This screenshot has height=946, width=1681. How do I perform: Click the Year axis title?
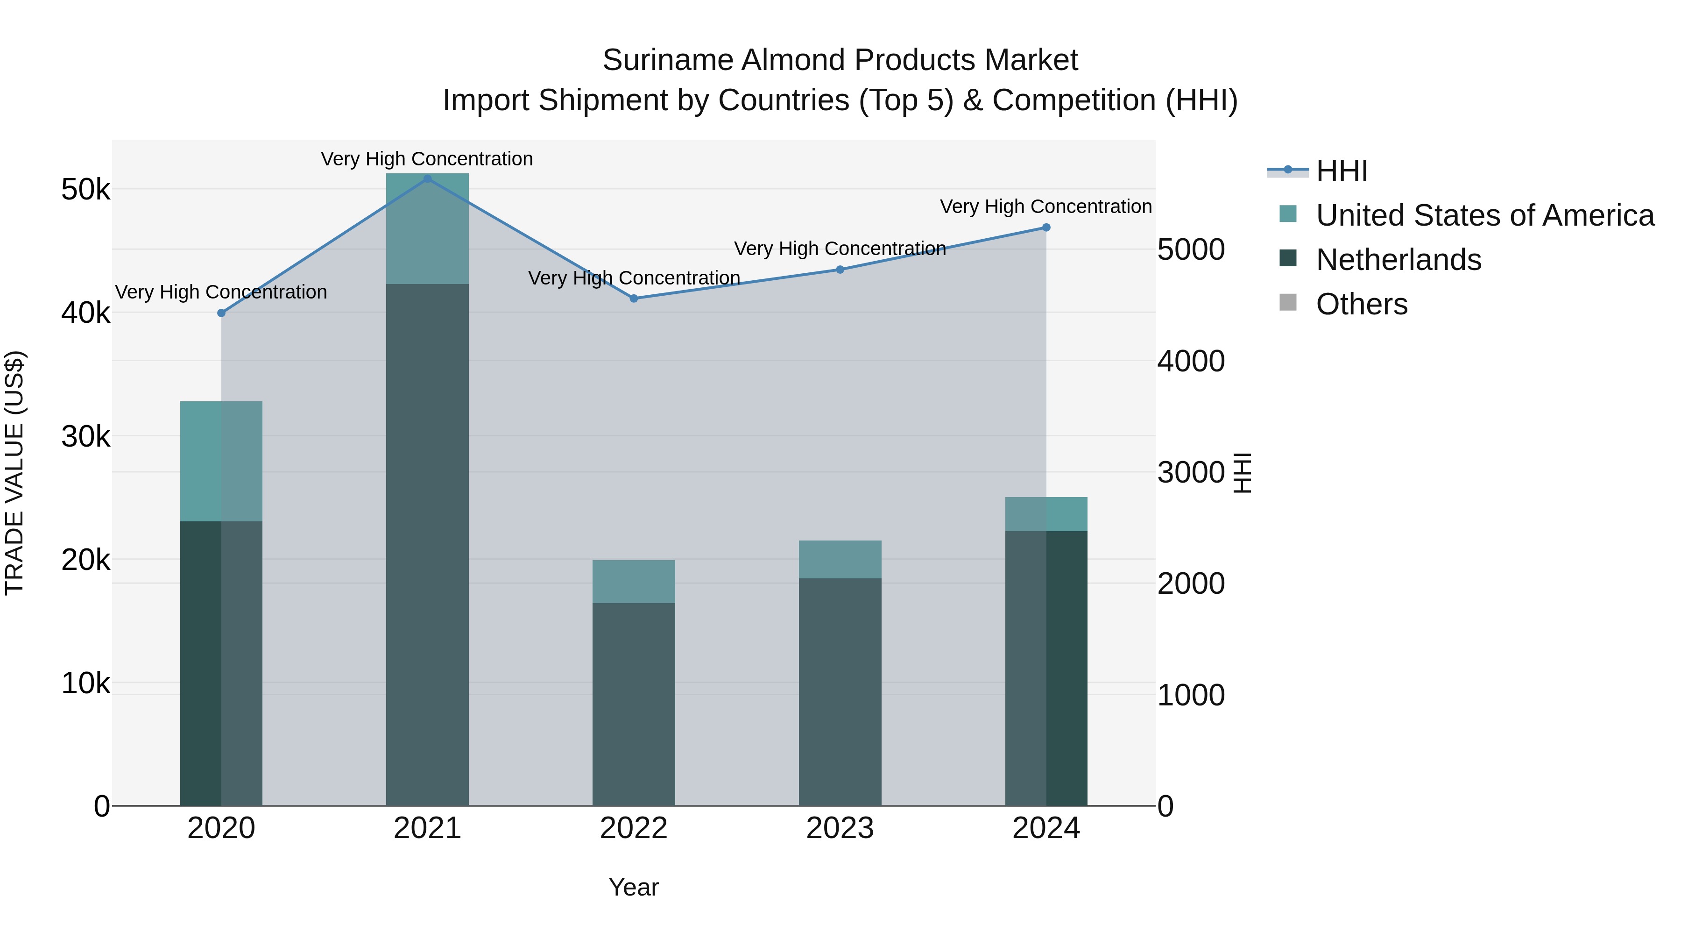tap(634, 888)
